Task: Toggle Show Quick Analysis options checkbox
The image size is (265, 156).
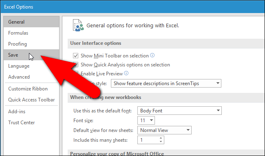Action: pyautogui.click(x=76, y=64)
